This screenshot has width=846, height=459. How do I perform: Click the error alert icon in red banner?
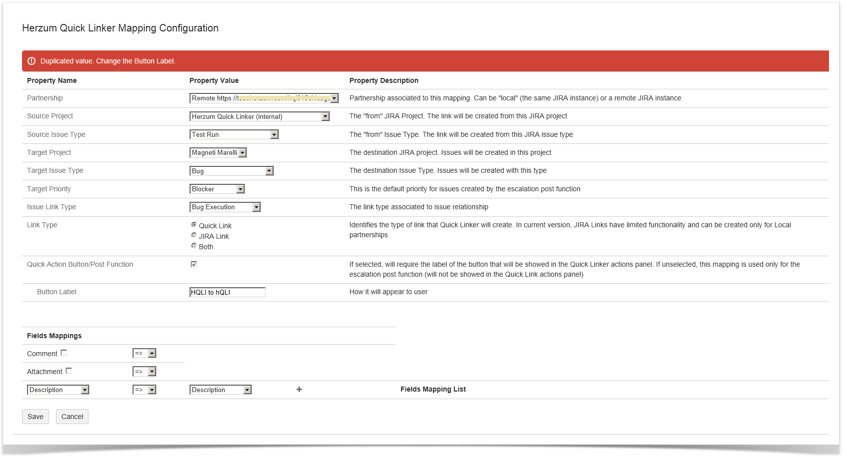[x=31, y=61]
